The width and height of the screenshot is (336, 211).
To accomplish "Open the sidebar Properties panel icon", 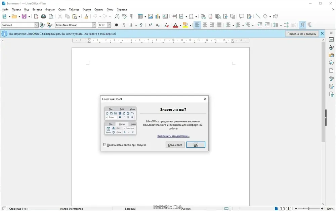I will pos(331,40).
